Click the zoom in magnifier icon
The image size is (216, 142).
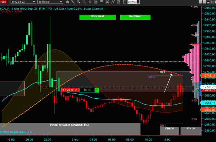point(78,2)
